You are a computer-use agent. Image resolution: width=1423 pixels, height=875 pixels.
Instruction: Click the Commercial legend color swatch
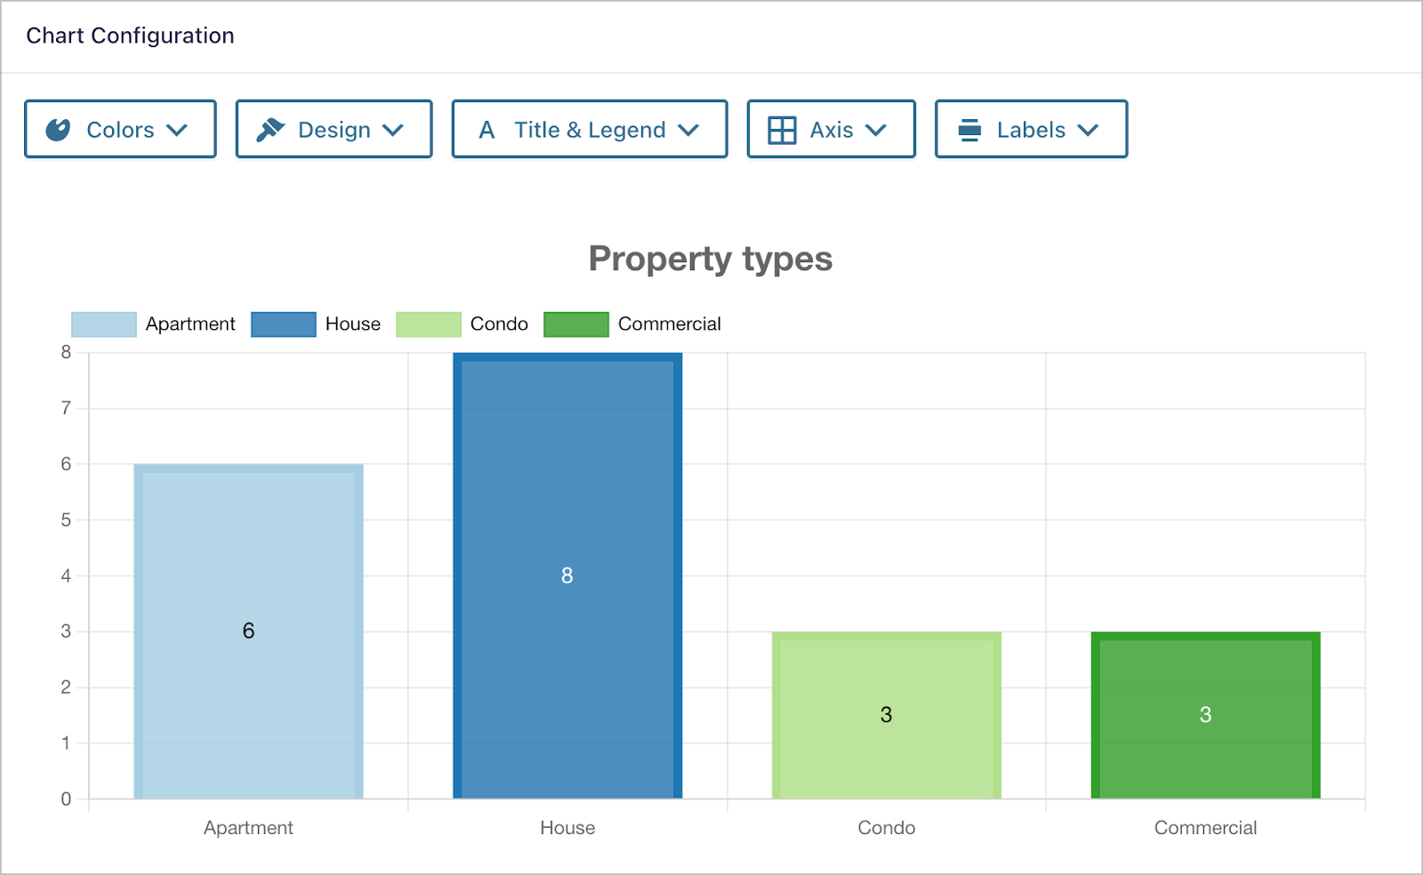coord(575,324)
